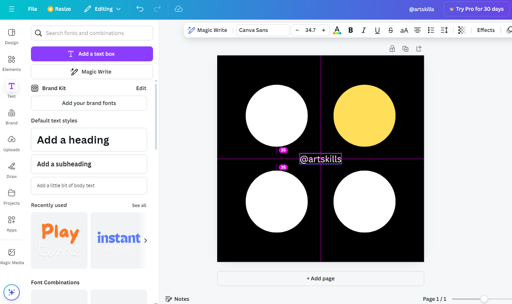Select the yellow circle on canvas
This screenshot has width=512, height=304.
pos(364,115)
